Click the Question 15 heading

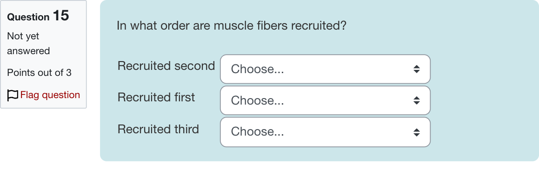coord(38,16)
